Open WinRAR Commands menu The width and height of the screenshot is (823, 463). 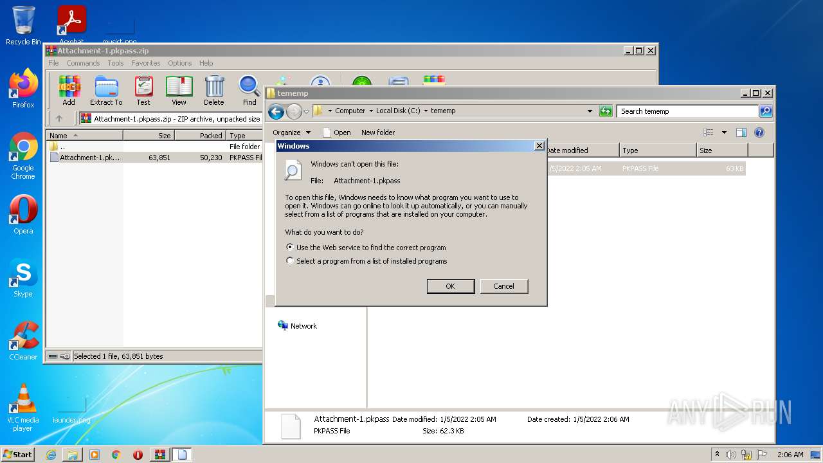click(83, 63)
